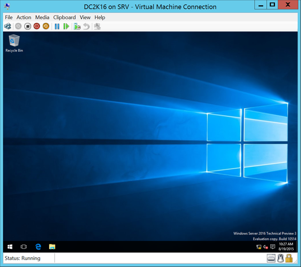
Task: Click the Ctrl+Alt+Del toolbar icon
Action: point(8,26)
